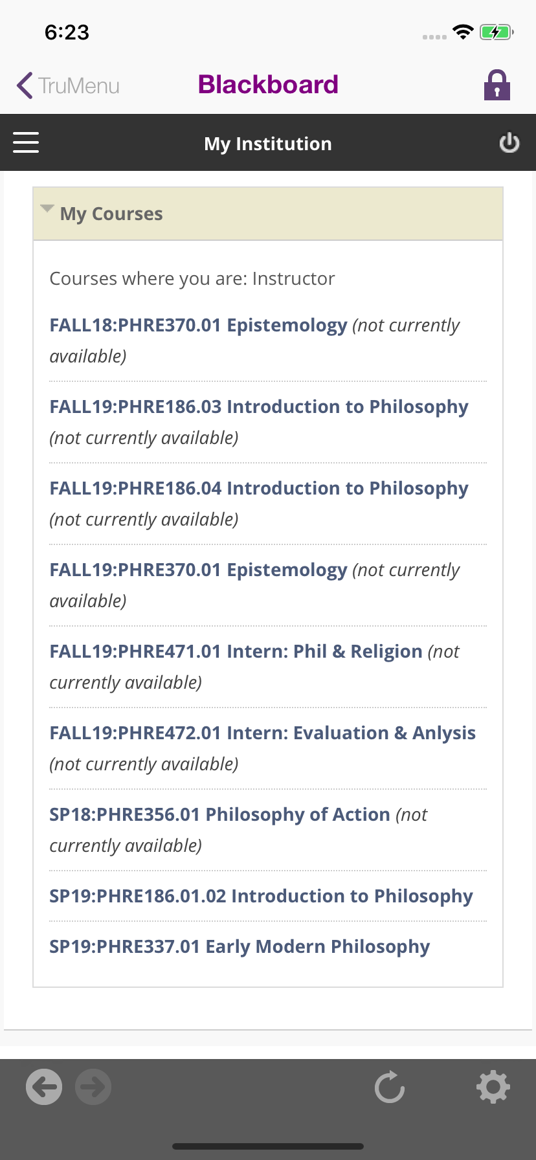Open FALL19:PHRE186.04 Introduction to Philosophy
This screenshot has height=1160, width=536.
[259, 488]
